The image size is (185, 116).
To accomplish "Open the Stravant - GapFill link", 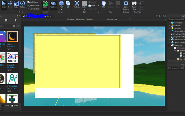I will [12, 66].
